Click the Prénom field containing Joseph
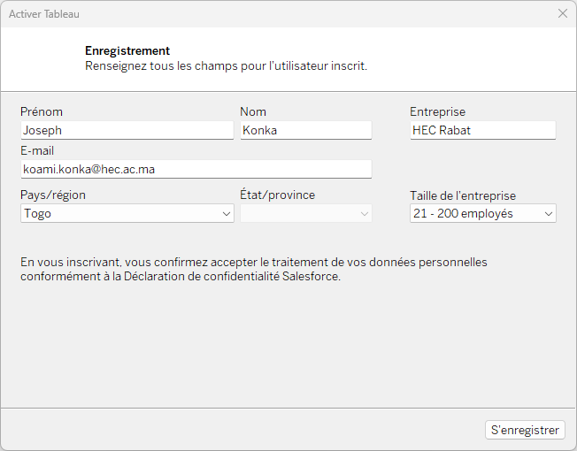Viewport: 577px width, 451px height. pos(127,130)
